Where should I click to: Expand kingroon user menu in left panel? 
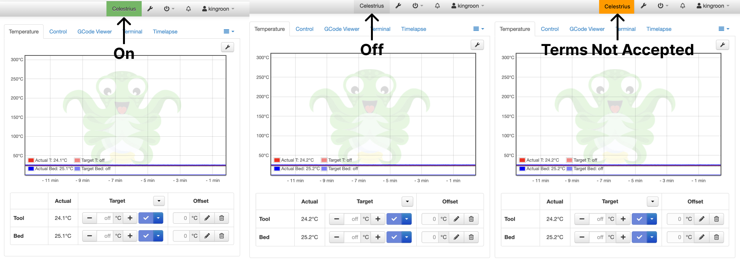(218, 9)
